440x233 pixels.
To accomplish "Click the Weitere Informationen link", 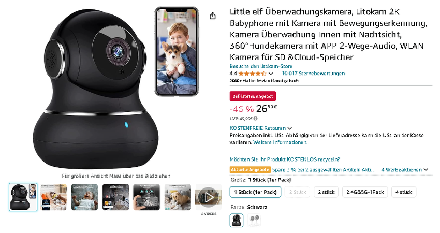I will point(281,142).
